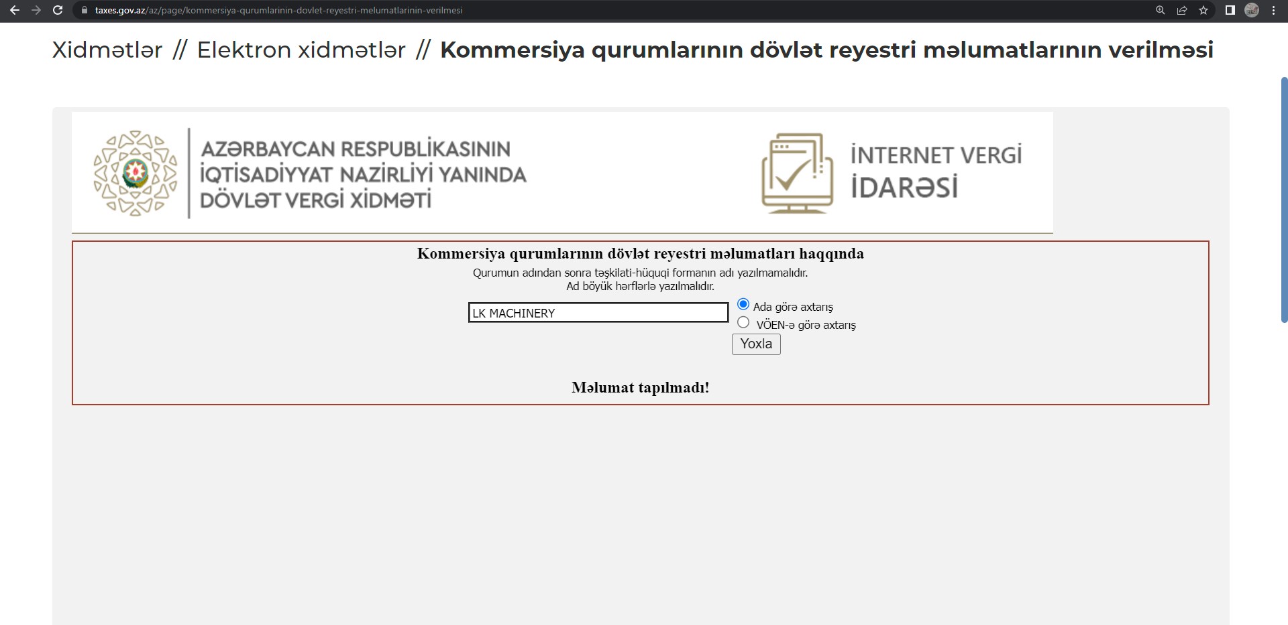This screenshot has height=625, width=1288.
Task: Click the Dövlət Vergi Xidməti emblem
Action: pos(136,173)
